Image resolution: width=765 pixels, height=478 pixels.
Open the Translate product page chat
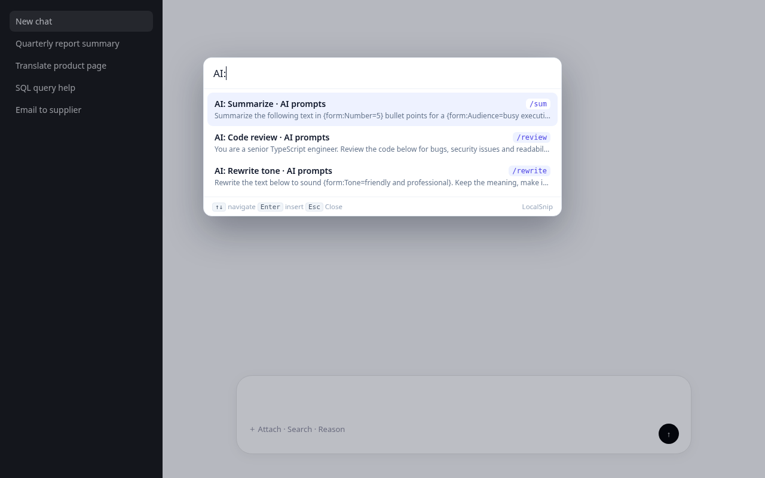click(x=81, y=65)
